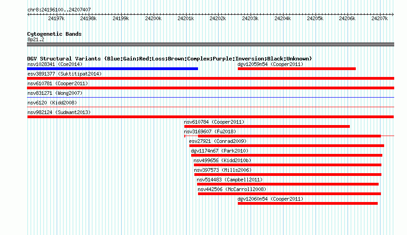Select the red nsv397573 loss bar
Image resolution: width=407 pixels, height=235 pixels.
[288, 175]
